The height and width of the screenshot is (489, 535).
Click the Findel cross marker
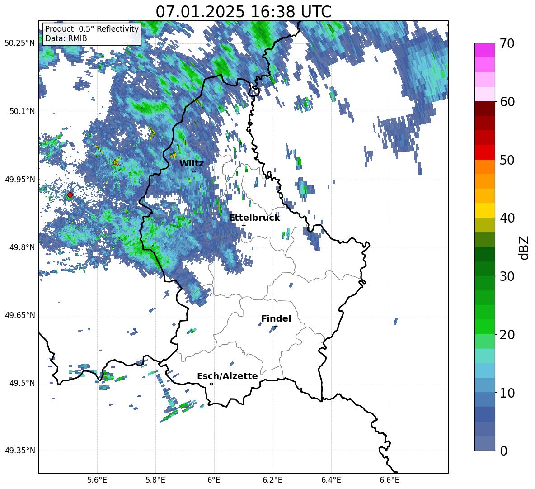pos(276,327)
